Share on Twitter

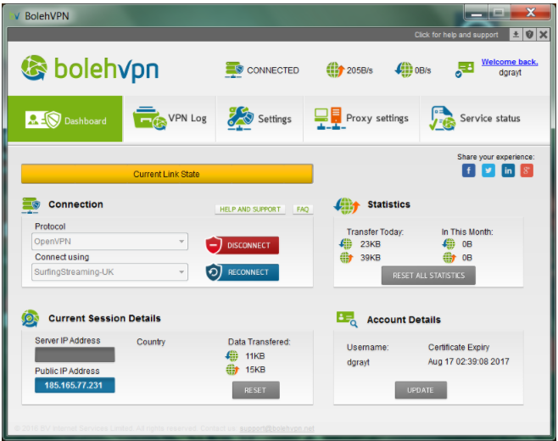488,170
